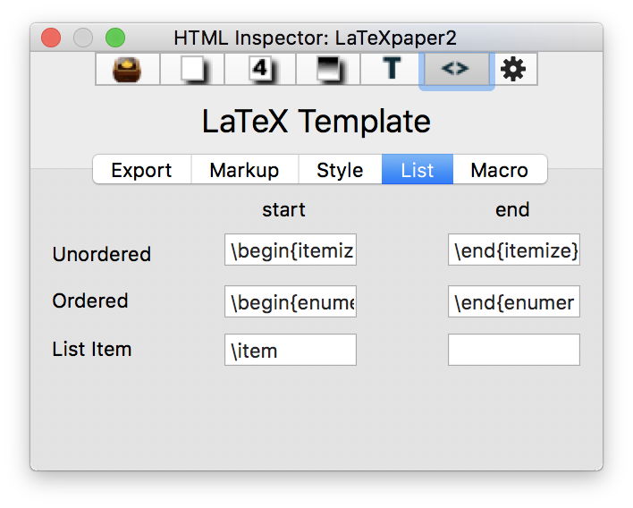The image size is (633, 508).
Task: Click the List Item start field
Action: coord(291,350)
